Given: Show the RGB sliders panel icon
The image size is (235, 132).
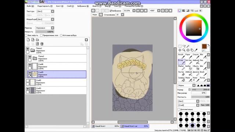Looking at the screenshot, I should (x=184, y=11).
